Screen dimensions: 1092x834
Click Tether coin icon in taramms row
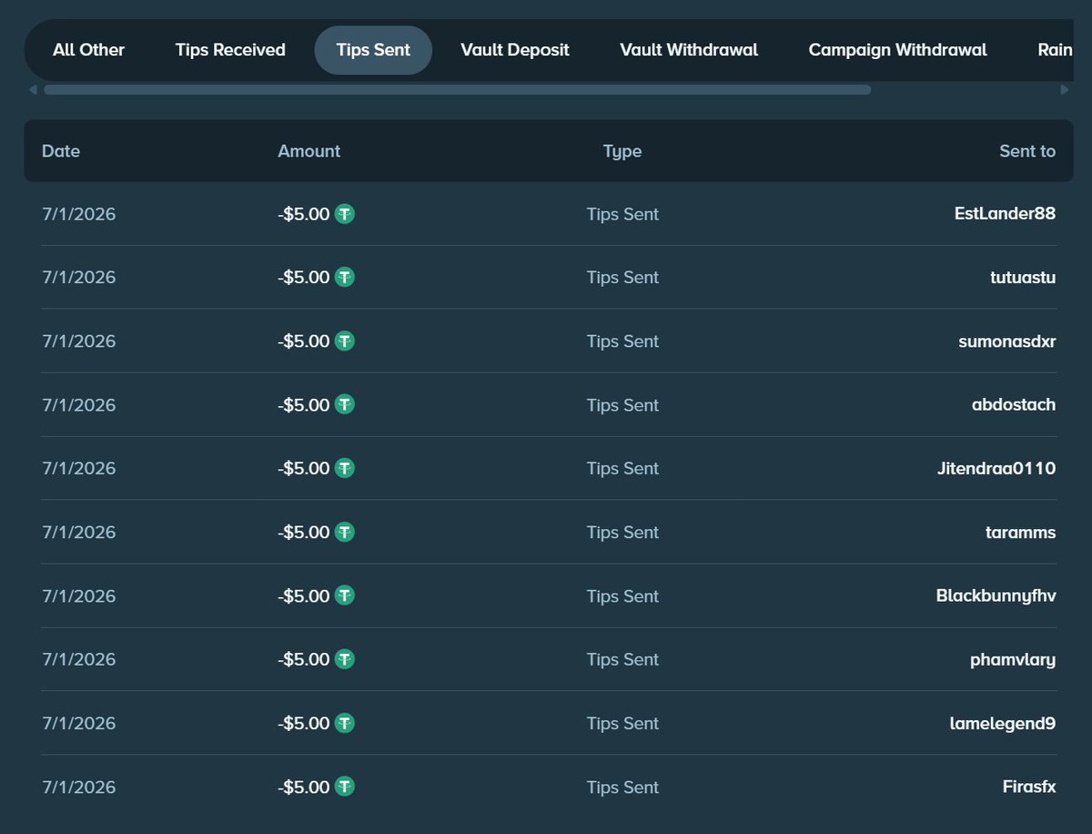point(344,532)
